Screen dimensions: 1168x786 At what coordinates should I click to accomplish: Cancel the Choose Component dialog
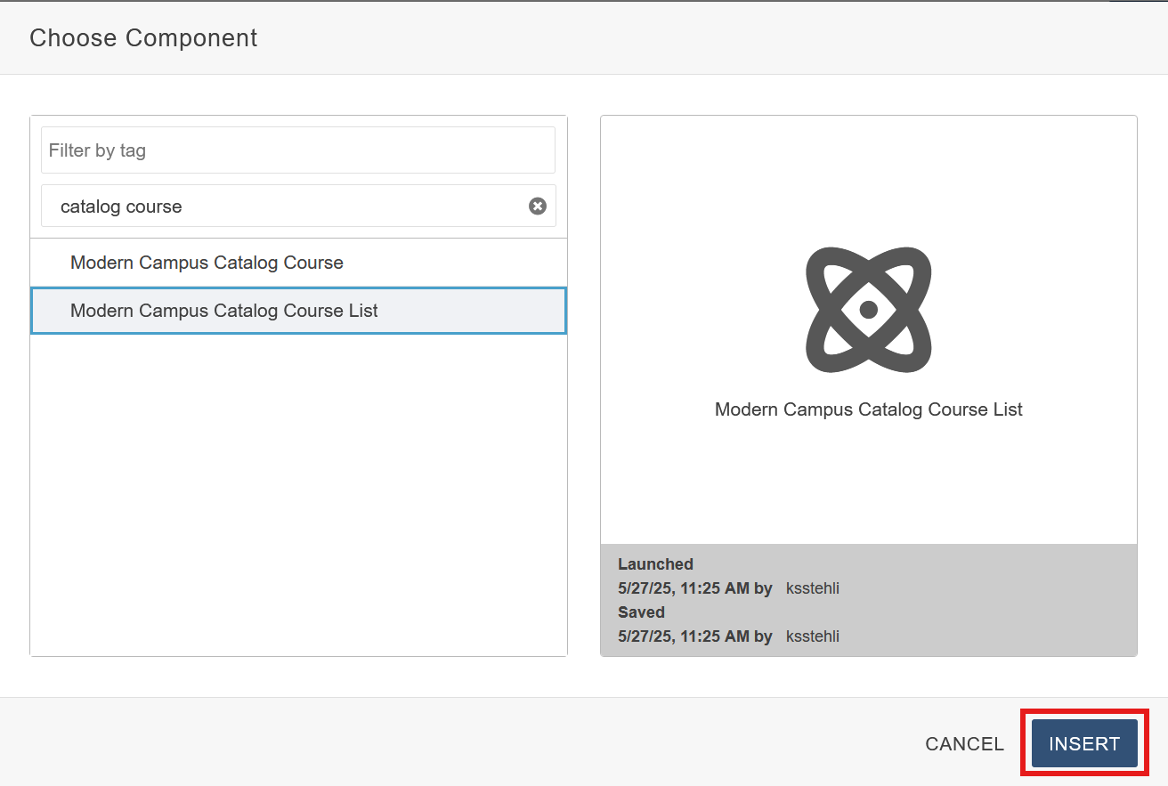coord(964,744)
